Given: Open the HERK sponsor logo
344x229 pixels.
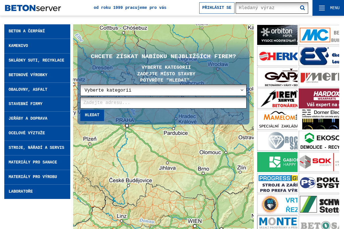Looking at the screenshot, I should coord(277,56).
